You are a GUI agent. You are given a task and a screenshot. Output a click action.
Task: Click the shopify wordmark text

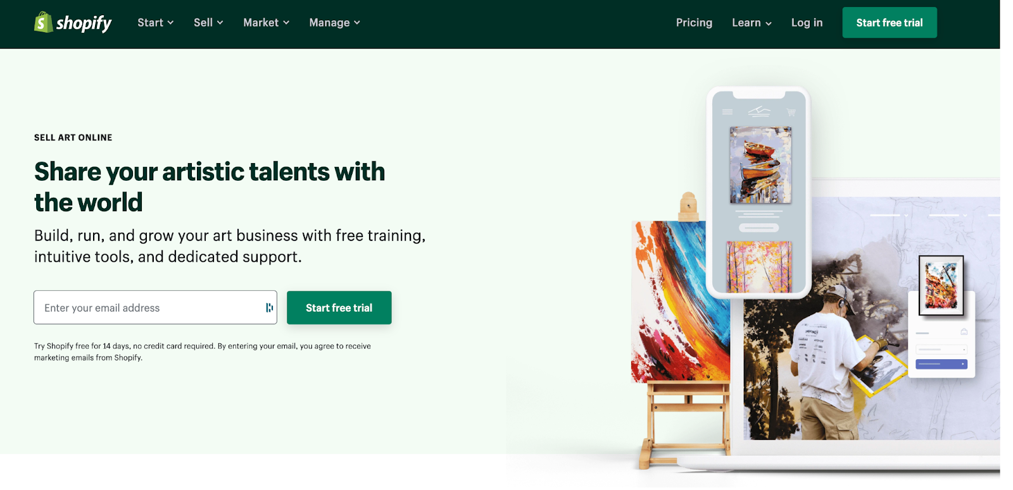84,23
